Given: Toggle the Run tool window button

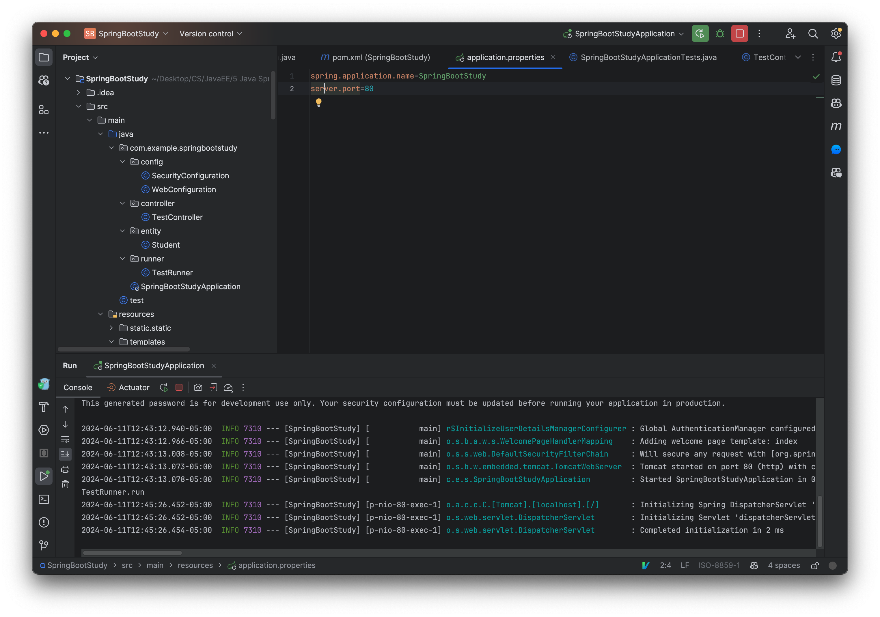Looking at the screenshot, I should pos(44,476).
